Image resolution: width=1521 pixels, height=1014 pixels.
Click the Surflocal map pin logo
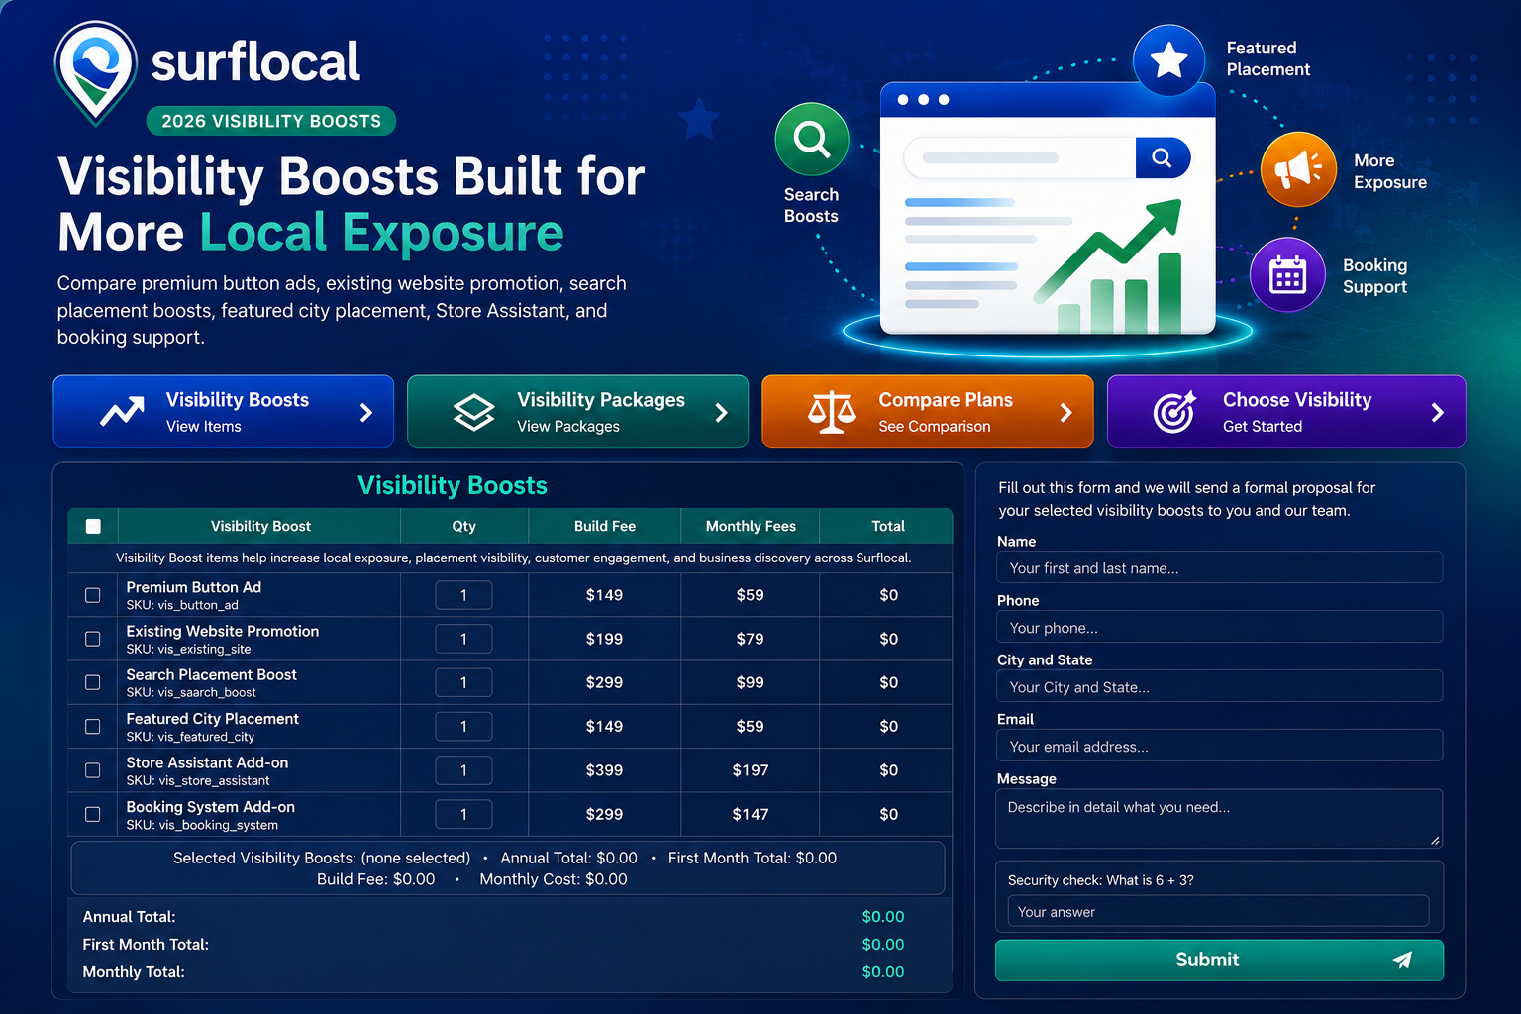pos(95,72)
